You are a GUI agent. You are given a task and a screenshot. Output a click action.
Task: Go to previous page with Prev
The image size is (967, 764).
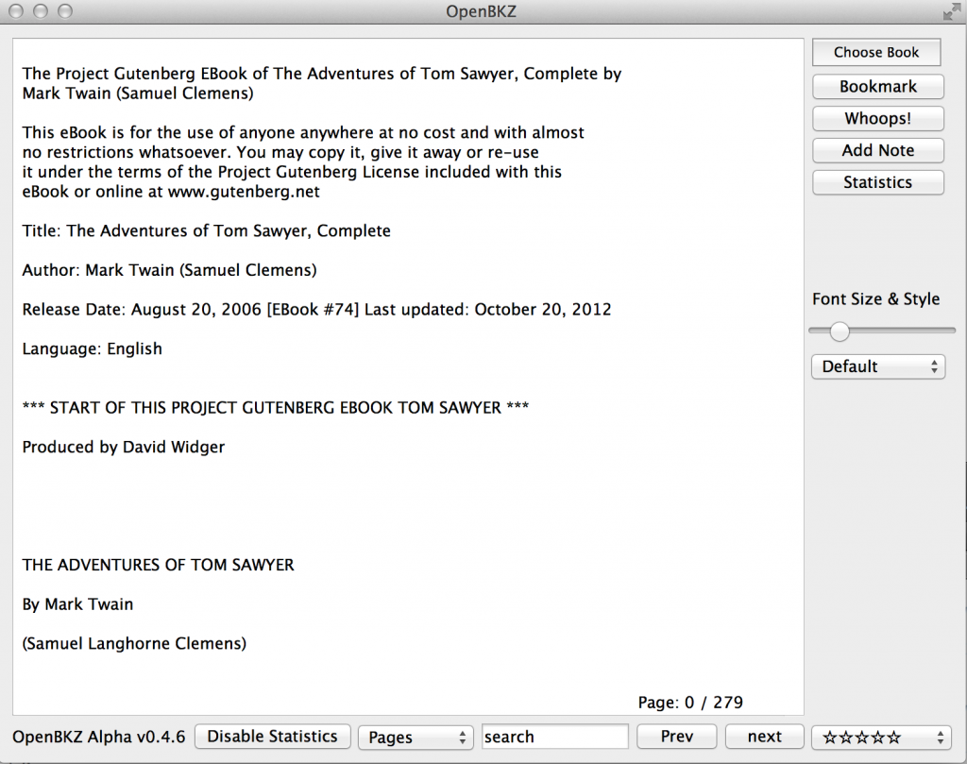pyautogui.click(x=676, y=737)
